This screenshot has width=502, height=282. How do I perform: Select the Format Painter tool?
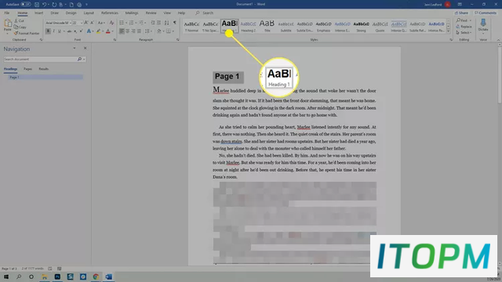tap(27, 33)
